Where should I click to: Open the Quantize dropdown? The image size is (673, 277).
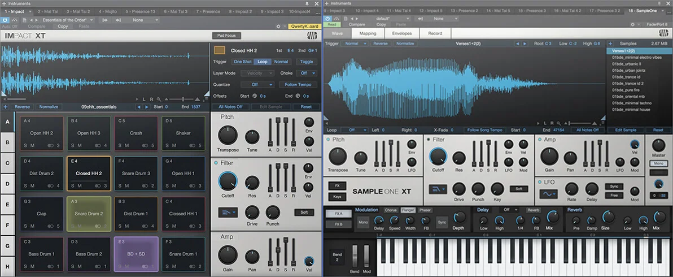(x=257, y=85)
